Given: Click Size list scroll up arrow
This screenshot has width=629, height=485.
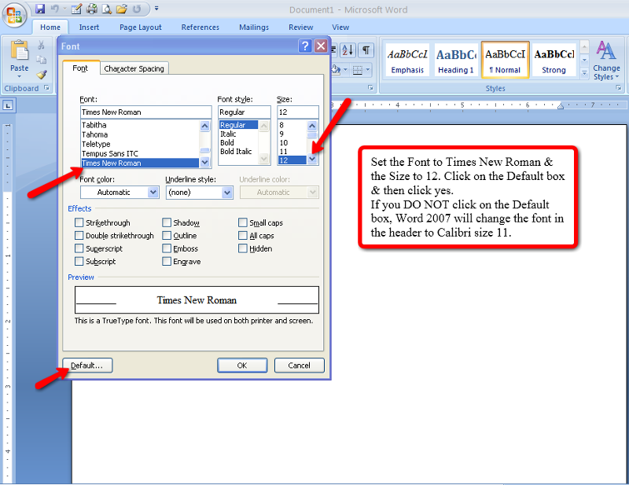Looking at the screenshot, I should (312, 126).
